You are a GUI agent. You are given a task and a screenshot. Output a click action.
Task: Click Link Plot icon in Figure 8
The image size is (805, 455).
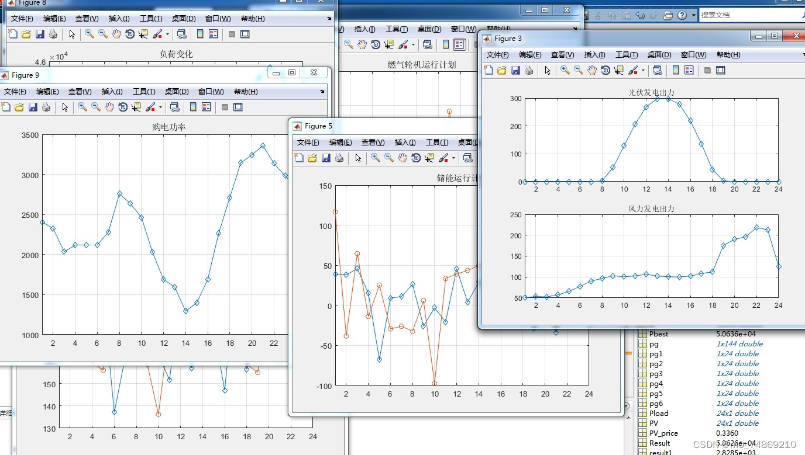181,34
